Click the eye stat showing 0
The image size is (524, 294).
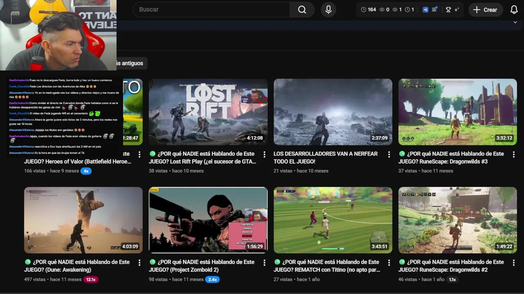pyautogui.click(x=384, y=10)
